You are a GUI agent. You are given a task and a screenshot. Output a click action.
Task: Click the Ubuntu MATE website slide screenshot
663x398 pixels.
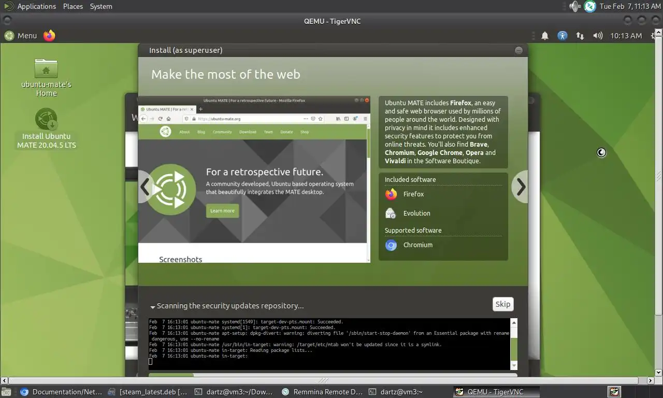pyautogui.click(x=254, y=179)
